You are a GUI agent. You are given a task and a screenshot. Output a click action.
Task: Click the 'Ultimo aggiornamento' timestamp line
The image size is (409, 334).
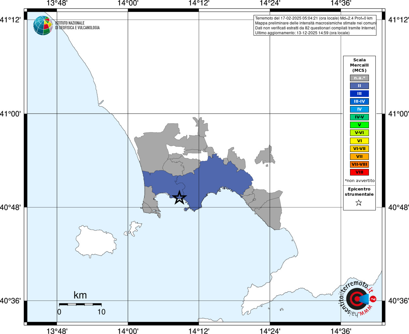(x=302, y=33)
